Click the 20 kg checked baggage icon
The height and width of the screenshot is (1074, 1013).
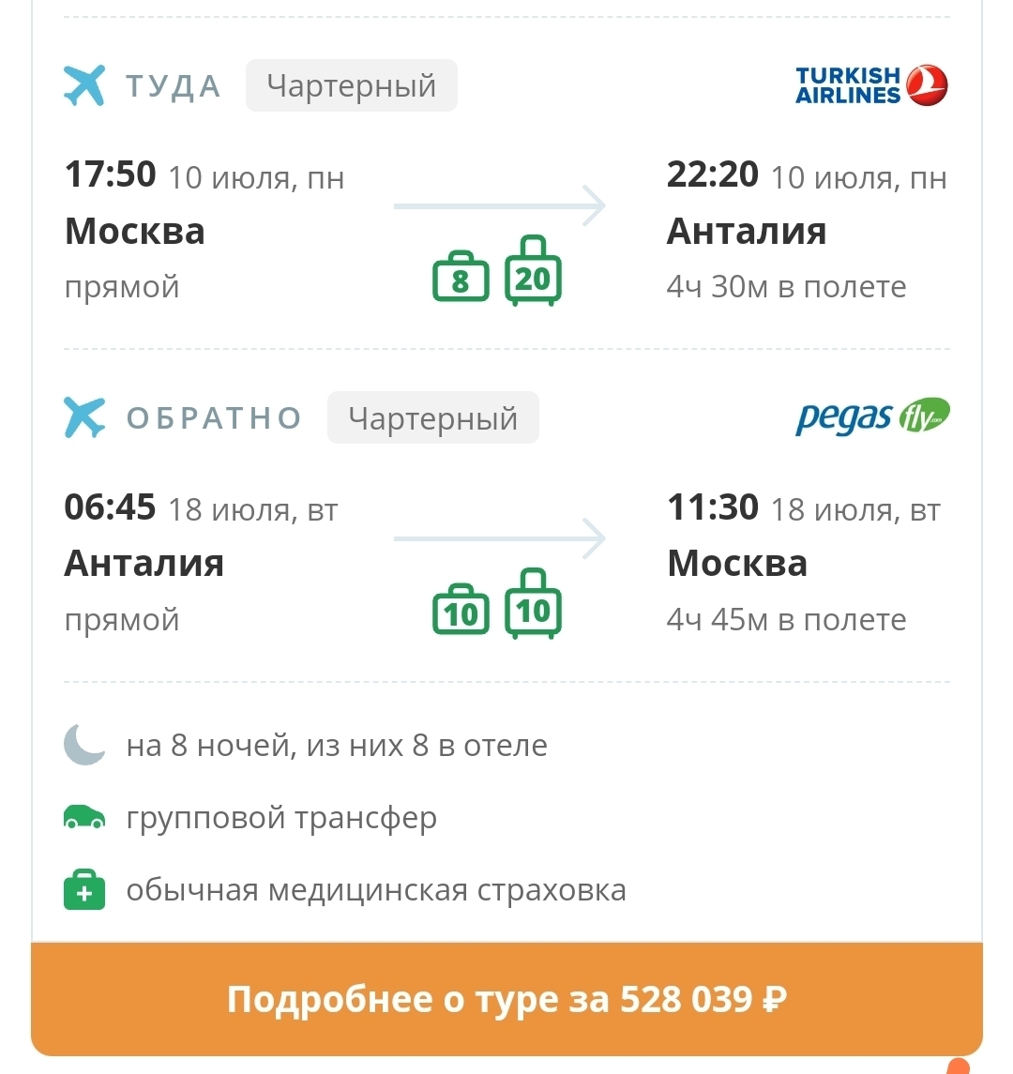click(533, 273)
